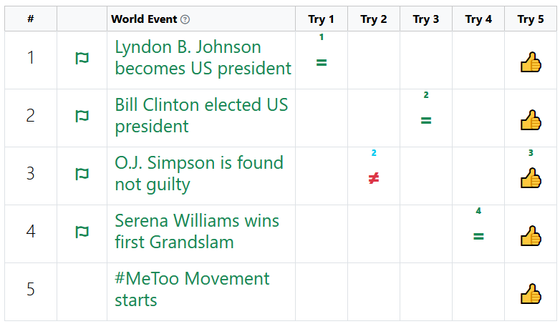The height and width of the screenshot is (329, 560).
Task: Click thumbs-up icon in #MeToo Movement row
Action: pos(531,294)
